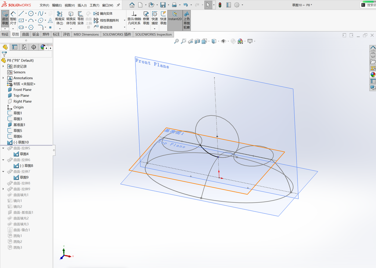376x268 pixels.
Task: Switch to the 钣金 tab
Action: pyautogui.click(x=36, y=34)
